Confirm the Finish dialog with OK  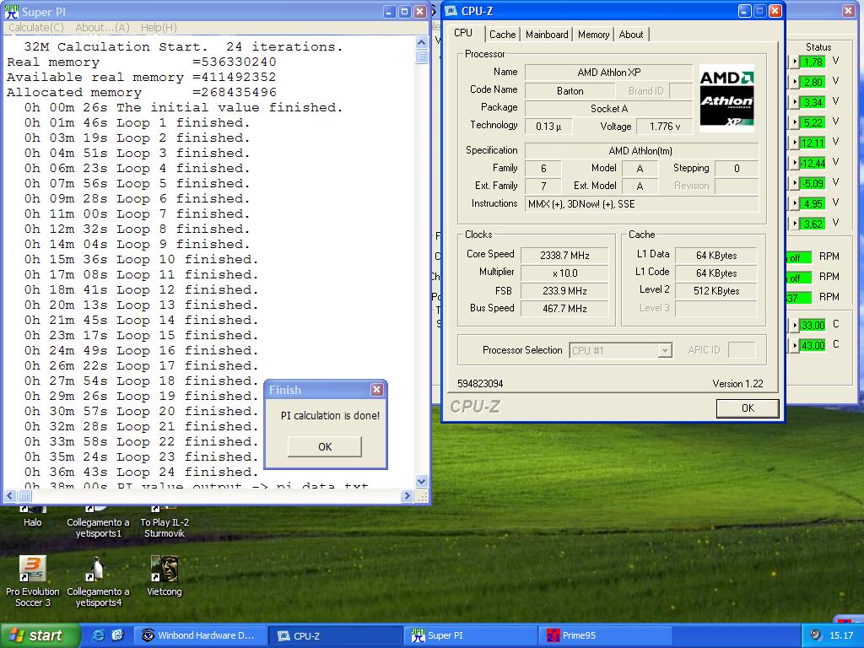click(325, 447)
